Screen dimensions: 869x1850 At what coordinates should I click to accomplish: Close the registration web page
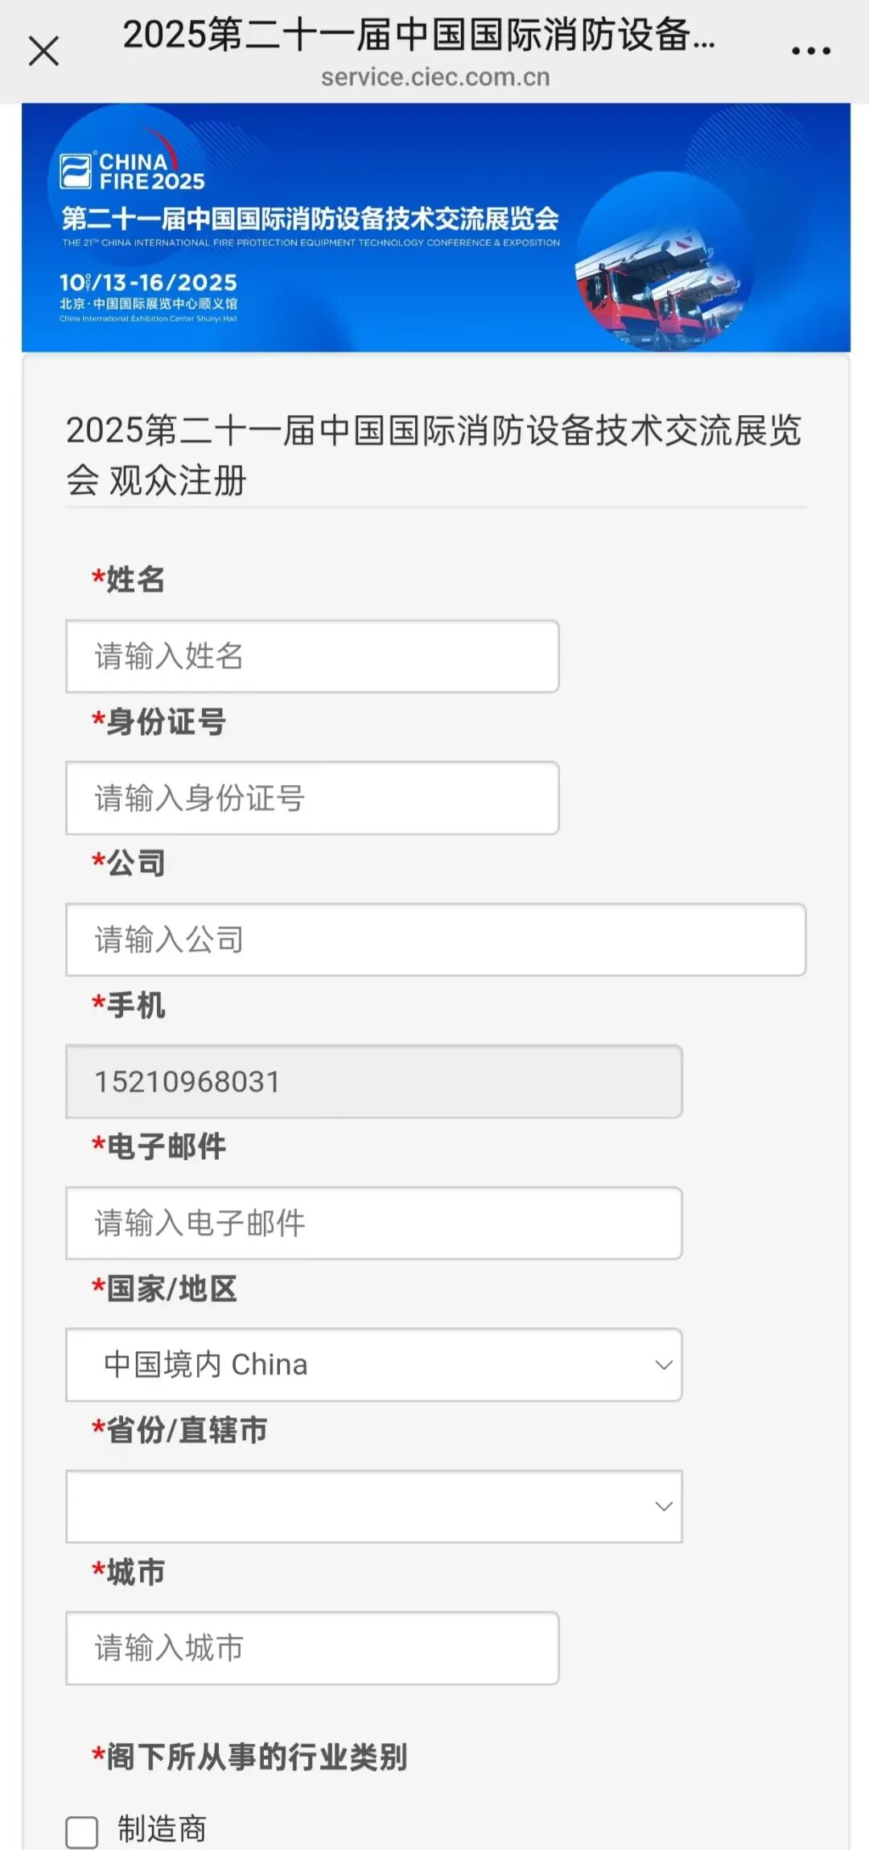pyautogui.click(x=43, y=51)
